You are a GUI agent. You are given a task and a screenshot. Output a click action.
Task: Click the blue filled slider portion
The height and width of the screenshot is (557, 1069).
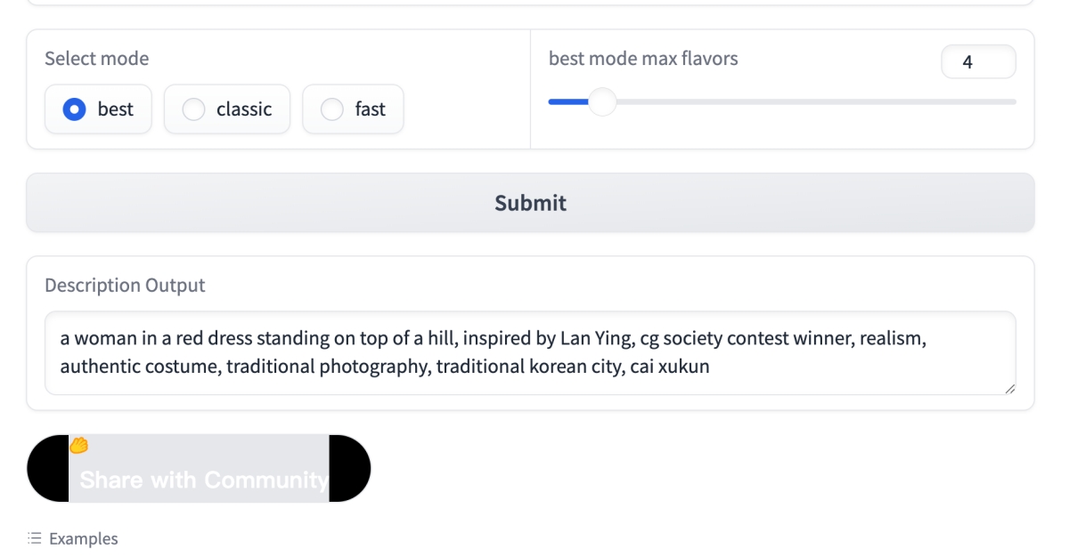(x=567, y=102)
